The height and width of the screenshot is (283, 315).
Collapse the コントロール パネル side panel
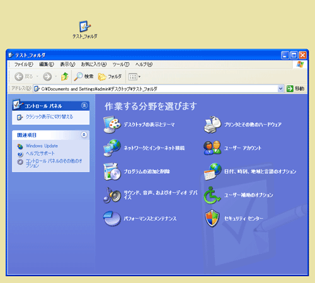(84, 105)
